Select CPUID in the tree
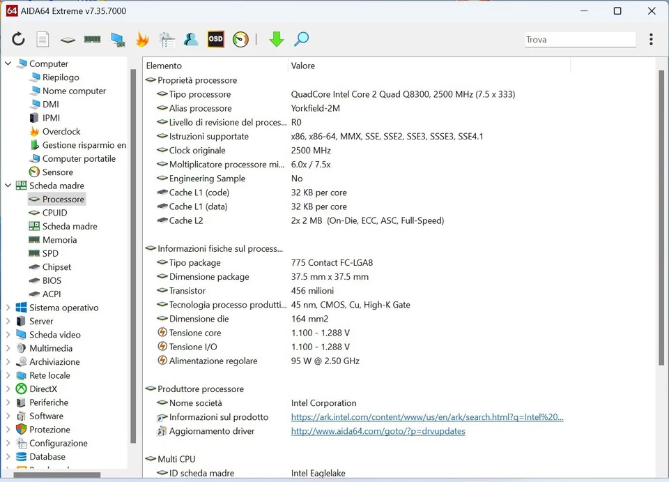Viewport: 669px width, 482px height. [54, 213]
